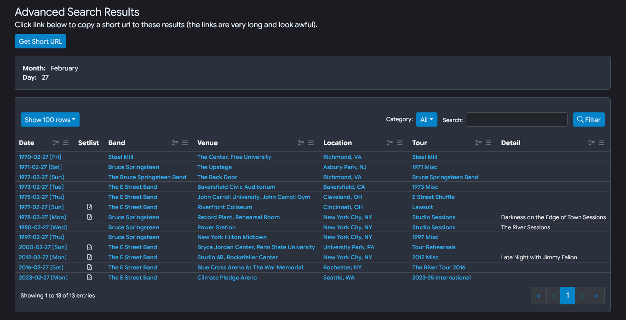Open setlist icon for 2012-02-27 show

(x=90, y=257)
